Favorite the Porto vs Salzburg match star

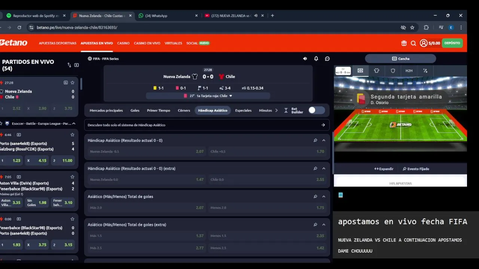73,134
